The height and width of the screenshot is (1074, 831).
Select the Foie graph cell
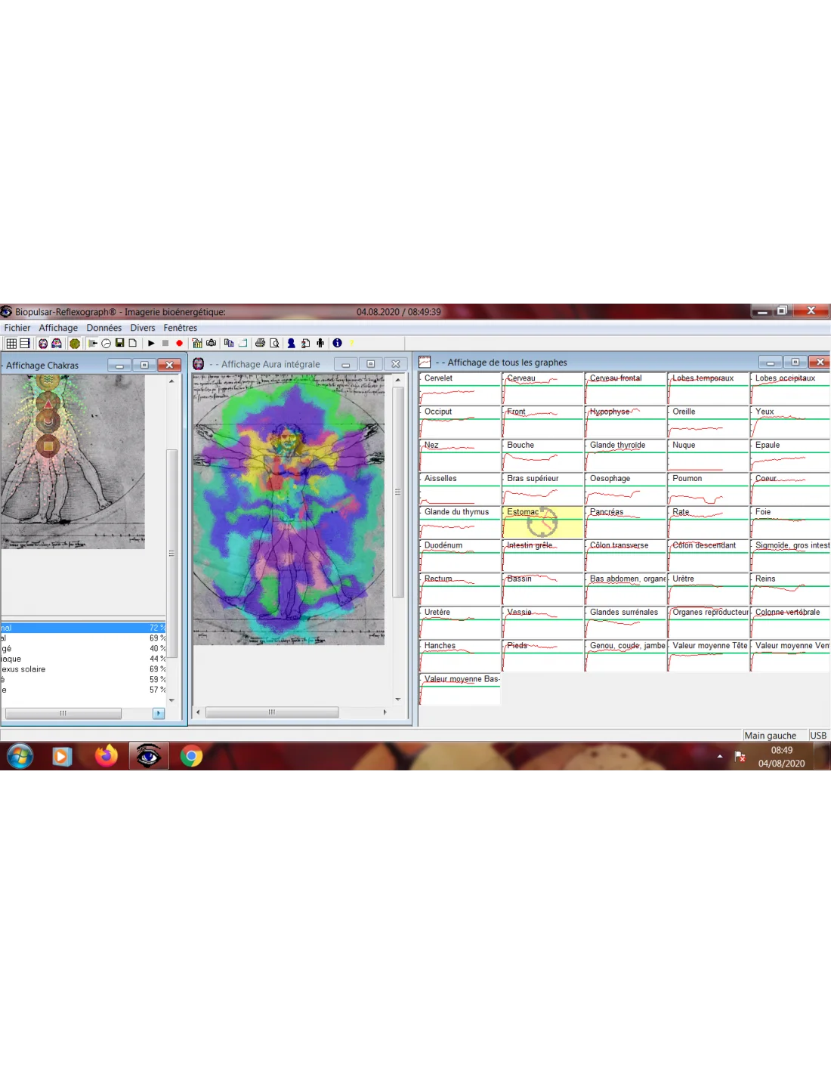click(x=790, y=522)
